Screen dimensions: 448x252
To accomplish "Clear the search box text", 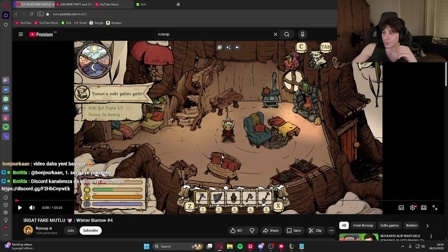I will click(275, 34).
